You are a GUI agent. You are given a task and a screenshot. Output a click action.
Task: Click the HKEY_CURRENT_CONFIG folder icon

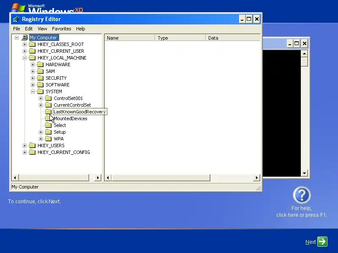click(33, 152)
